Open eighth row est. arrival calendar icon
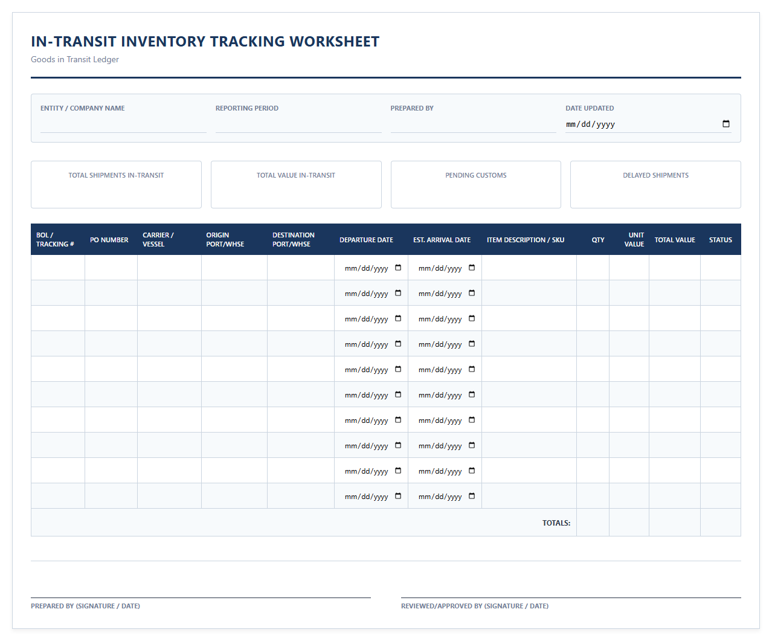This screenshot has height=641, width=772. tap(472, 445)
